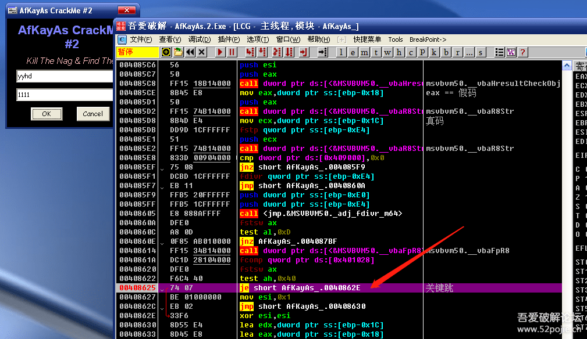Screen dimensions: 587x339
Task: Open the Executable modules 'e' button
Action: click(352, 52)
